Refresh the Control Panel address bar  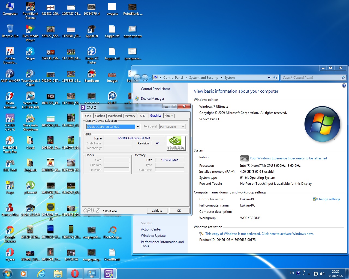(x=275, y=78)
